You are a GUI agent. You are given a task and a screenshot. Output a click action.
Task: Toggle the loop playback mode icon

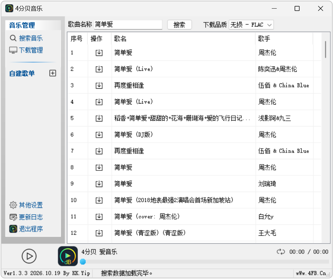(281, 252)
